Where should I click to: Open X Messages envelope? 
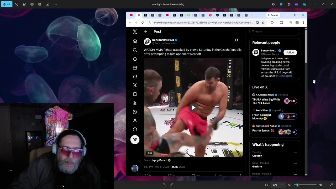click(x=135, y=68)
